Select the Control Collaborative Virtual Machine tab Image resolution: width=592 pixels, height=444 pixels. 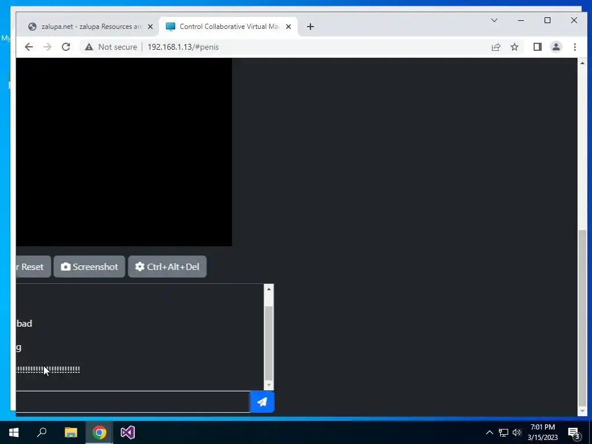pos(228,27)
